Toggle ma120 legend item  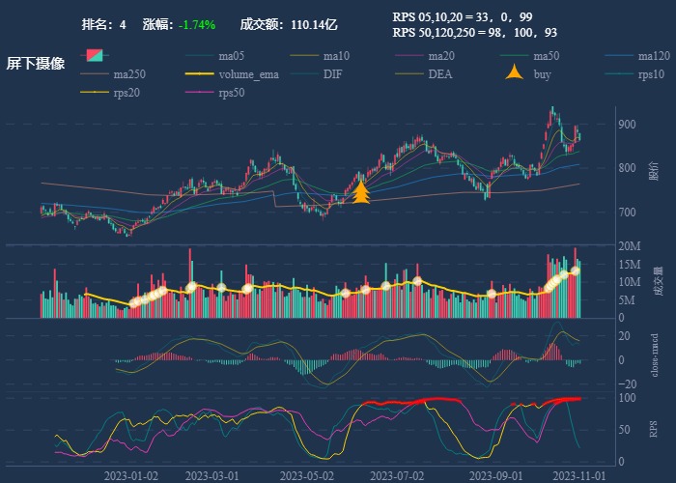637,56
